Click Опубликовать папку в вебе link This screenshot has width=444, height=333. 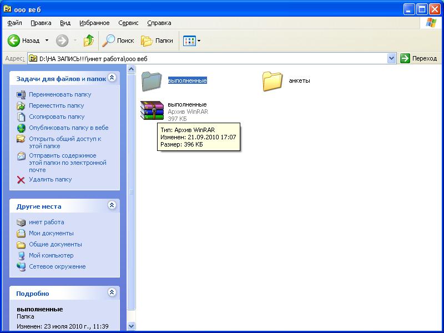pyautogui.click(x=68, y=128)
